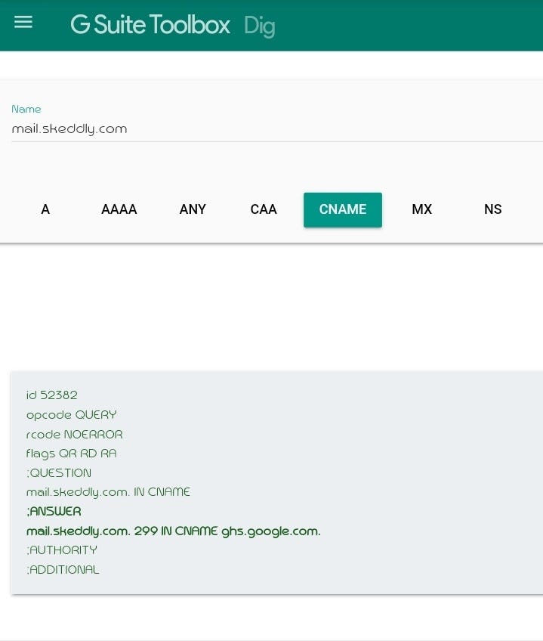Viewport: 543px width, 641px height.
Task: Click the G Suite Toolbox title
Action: point(150,24)
